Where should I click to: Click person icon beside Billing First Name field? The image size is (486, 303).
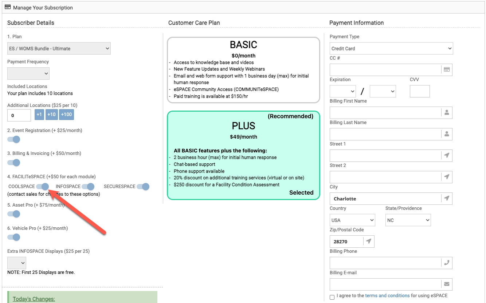coord(447,113)
